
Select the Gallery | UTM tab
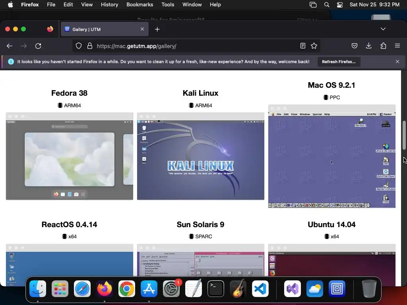[105, 29]
